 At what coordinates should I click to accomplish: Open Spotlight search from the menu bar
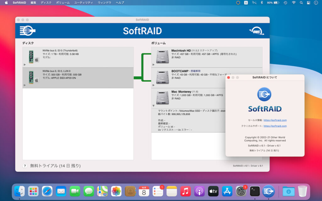tap(301, 3)
